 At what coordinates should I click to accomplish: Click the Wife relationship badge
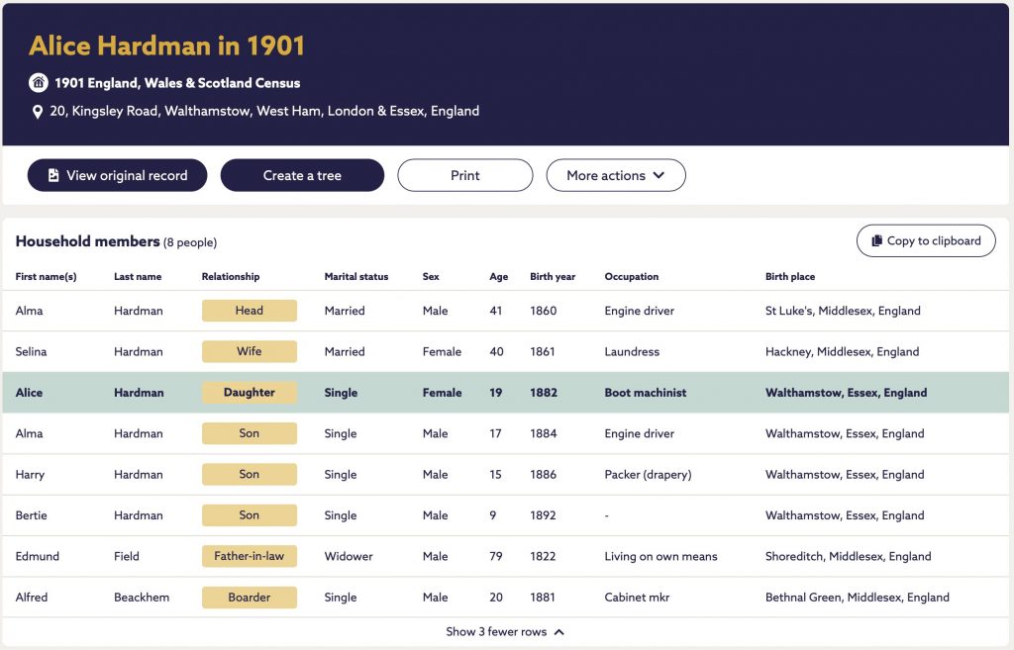point(249,351)
